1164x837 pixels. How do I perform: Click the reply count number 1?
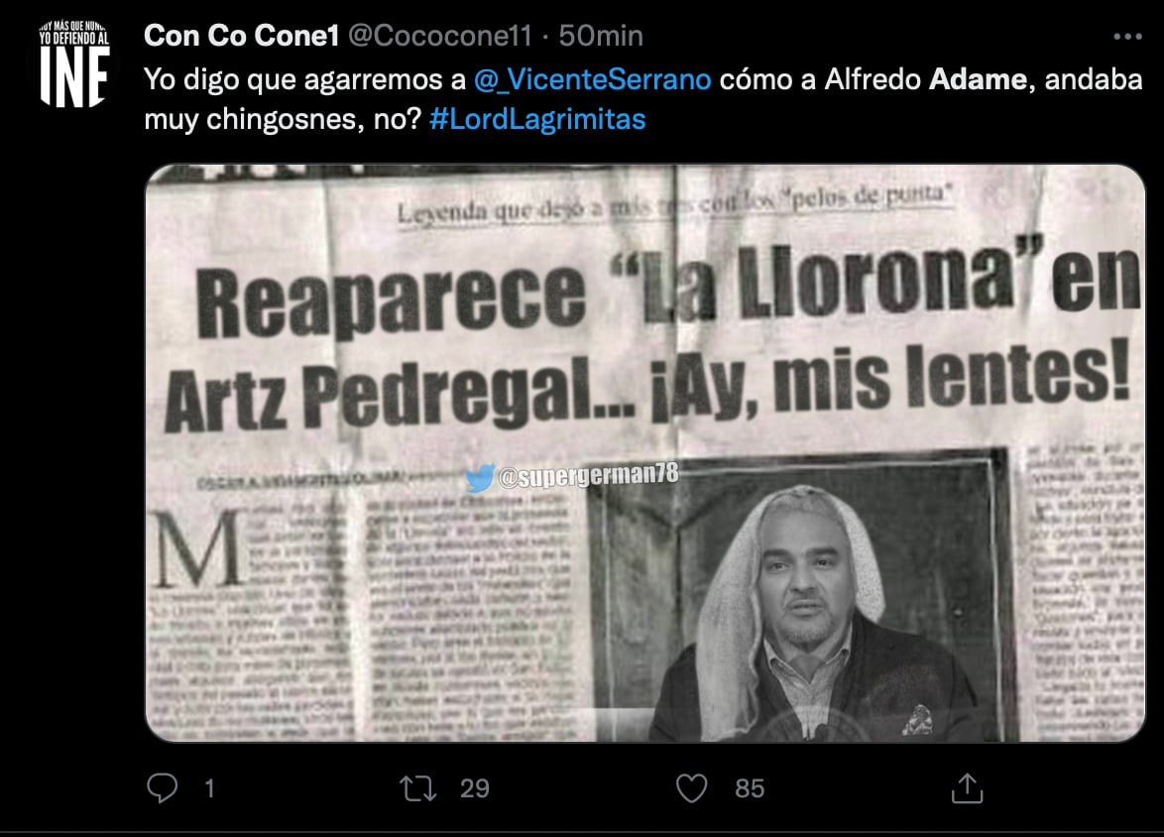click(x=210, y=788)
